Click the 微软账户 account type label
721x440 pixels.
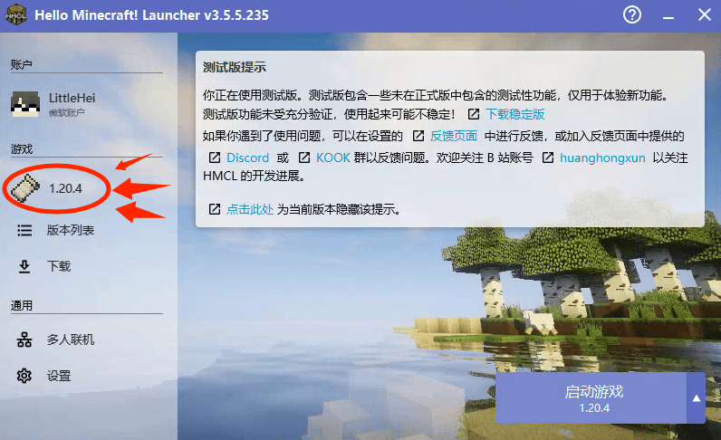point(66,112)
